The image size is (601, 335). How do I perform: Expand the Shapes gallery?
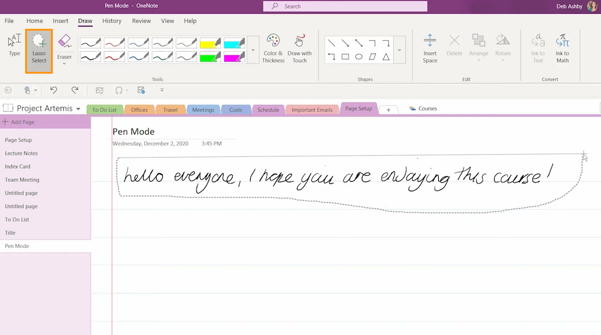pyautogui.click(x=400, y=50)
